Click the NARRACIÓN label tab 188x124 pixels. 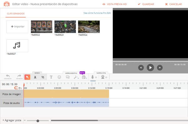click(101, 73)
